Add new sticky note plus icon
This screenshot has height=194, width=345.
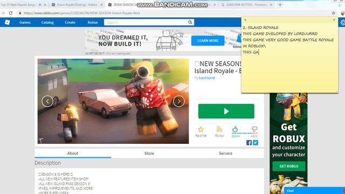pos(245,20)
